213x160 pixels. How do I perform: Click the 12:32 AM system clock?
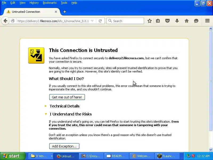(203, 156)
